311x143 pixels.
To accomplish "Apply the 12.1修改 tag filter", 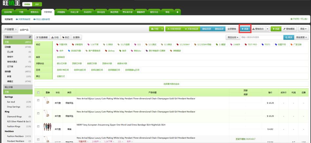I will click(x=167, y=45).
